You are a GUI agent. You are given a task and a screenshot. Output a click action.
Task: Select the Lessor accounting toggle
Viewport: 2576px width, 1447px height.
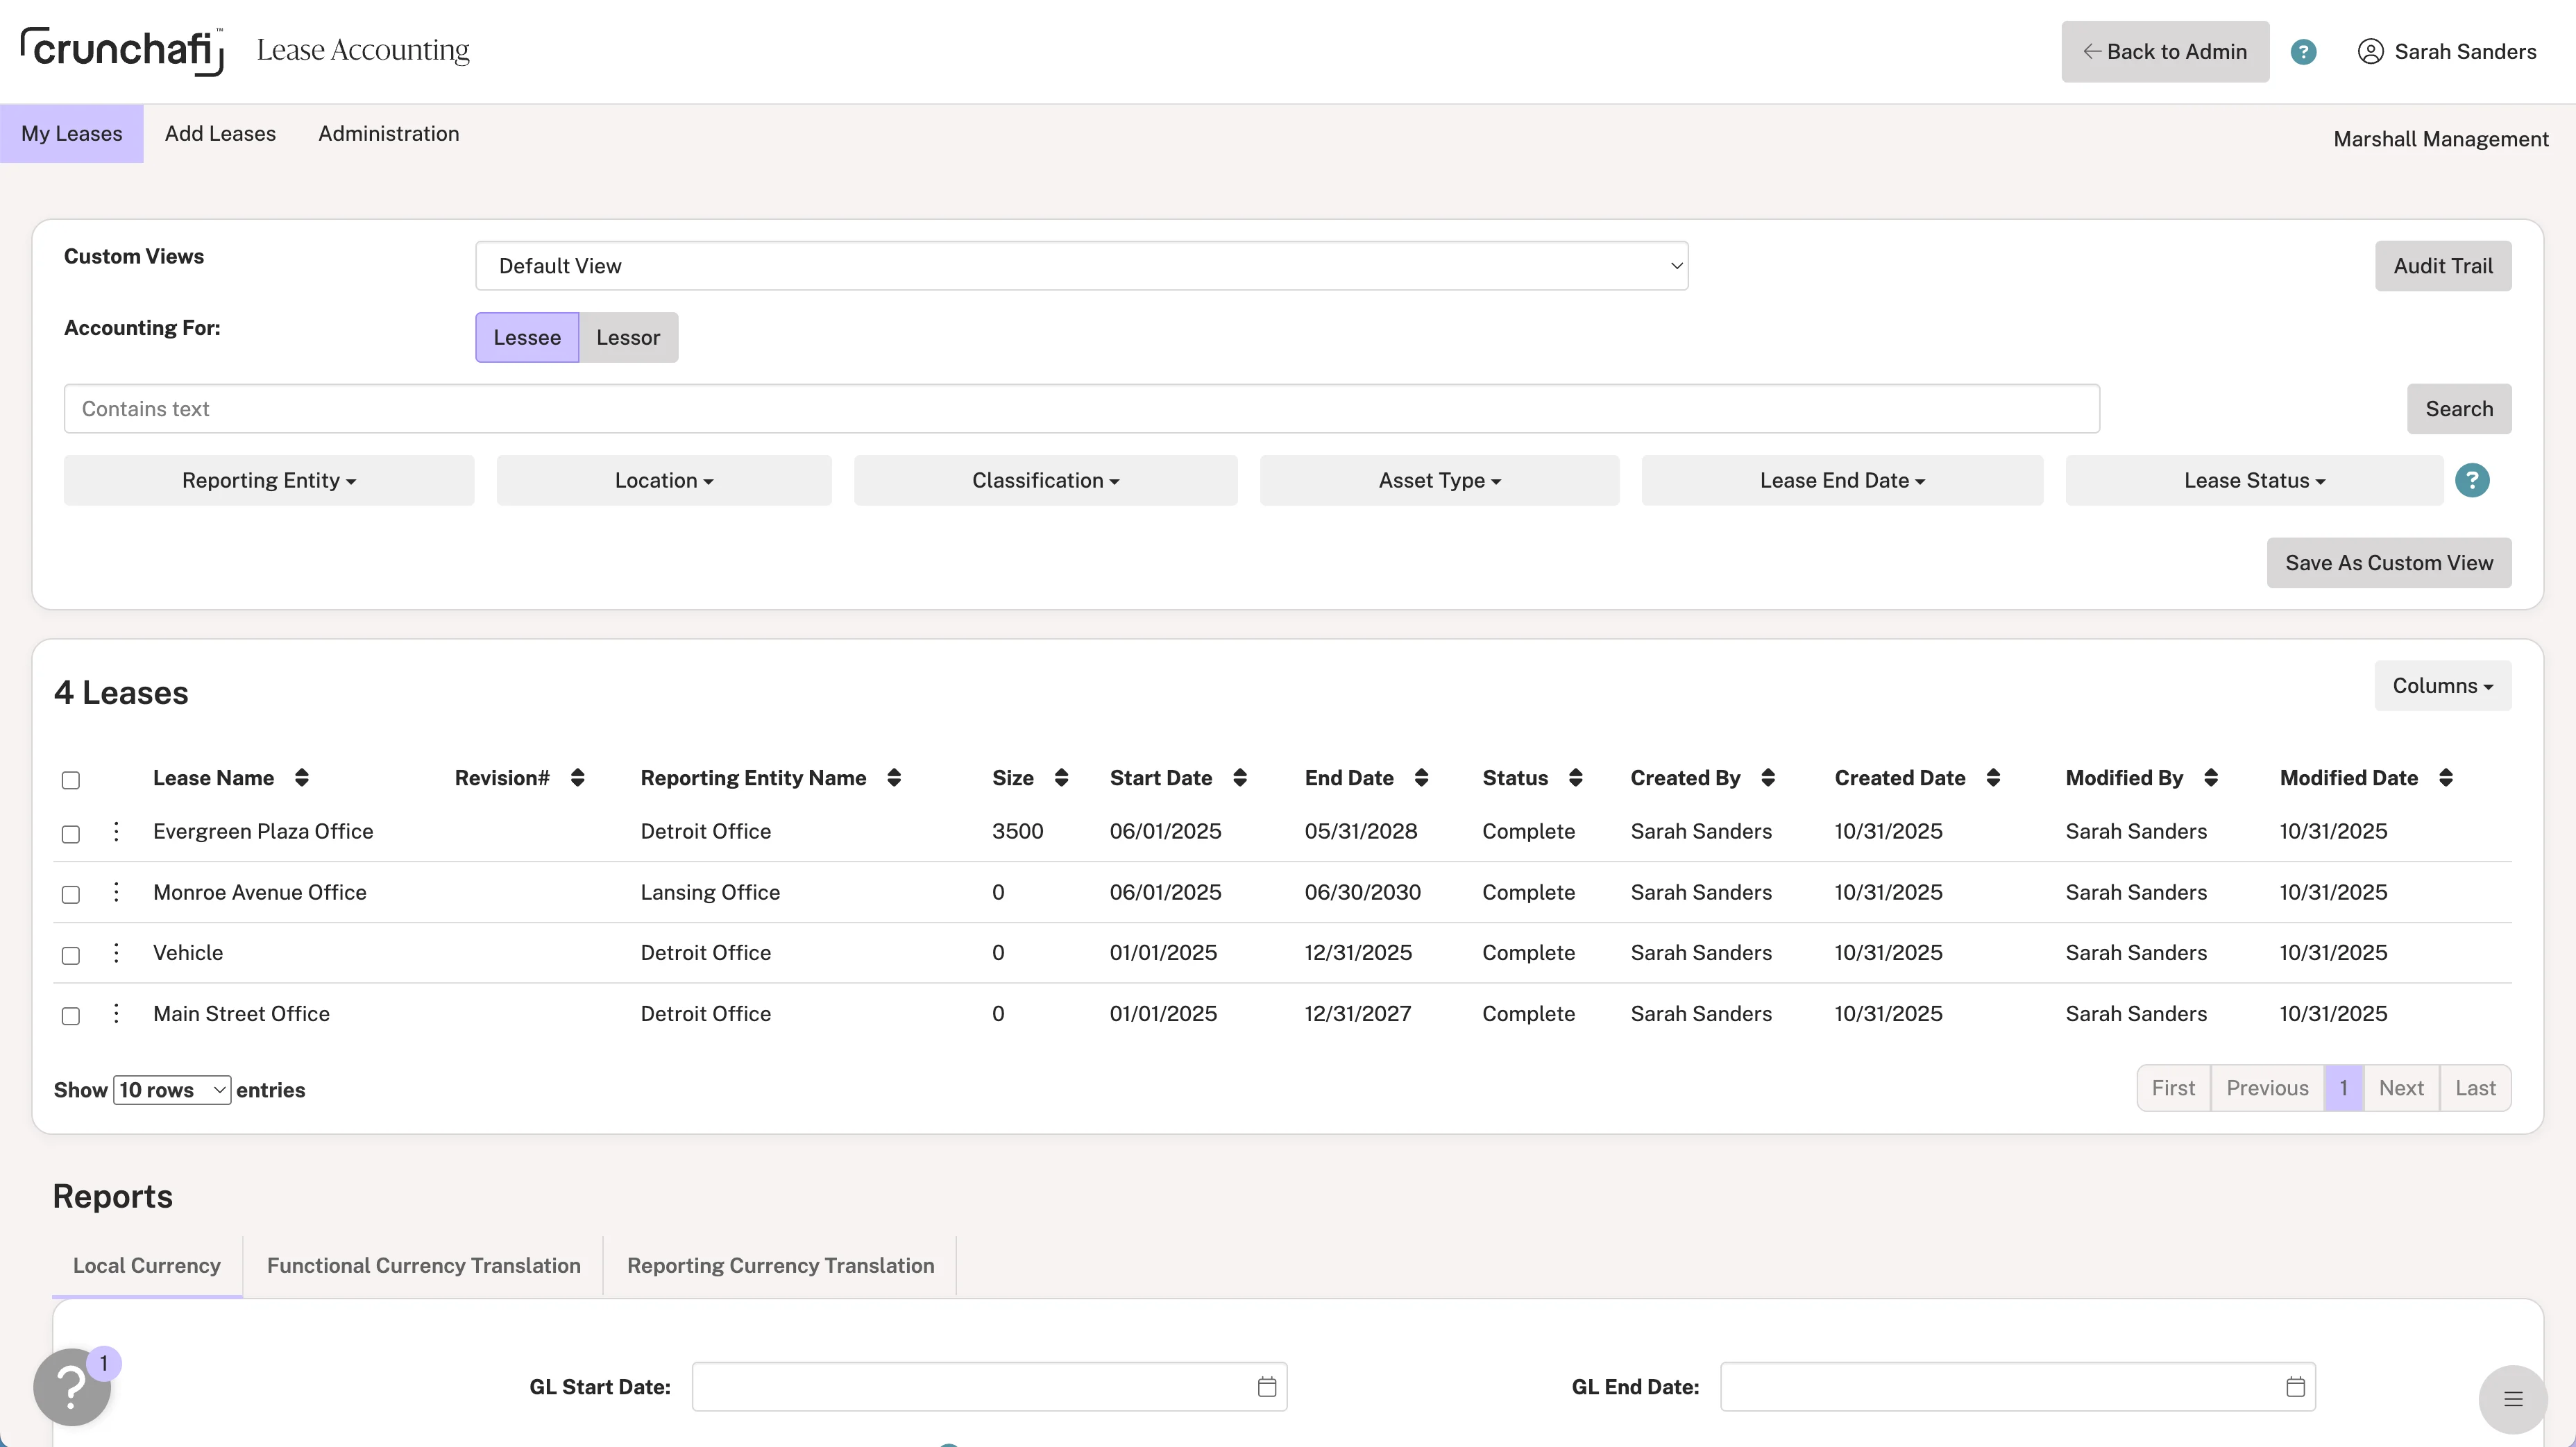(x=628, y=338)
